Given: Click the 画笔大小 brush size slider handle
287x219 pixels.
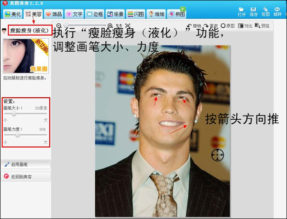Looking at the screenshot, I should coord(14,114).
